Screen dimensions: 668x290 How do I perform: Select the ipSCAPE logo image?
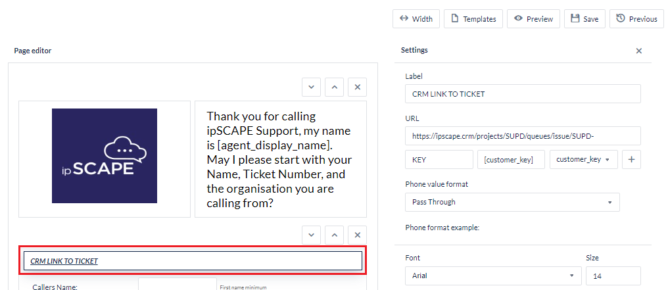click(105, 156)
